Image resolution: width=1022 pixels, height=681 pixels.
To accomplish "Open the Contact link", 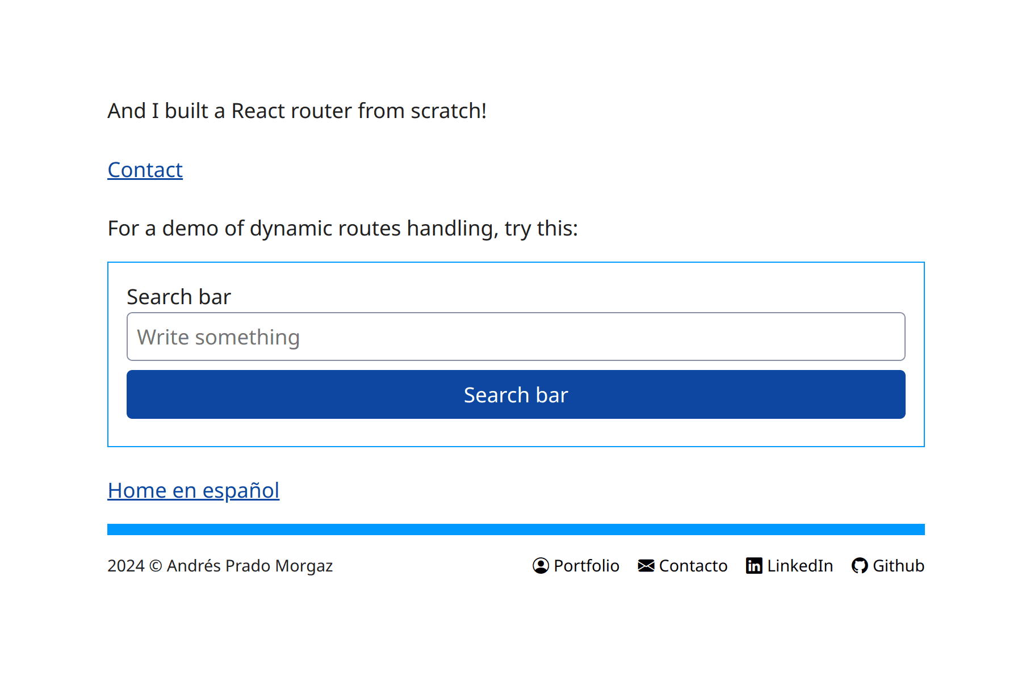I will tap(145, 170).
